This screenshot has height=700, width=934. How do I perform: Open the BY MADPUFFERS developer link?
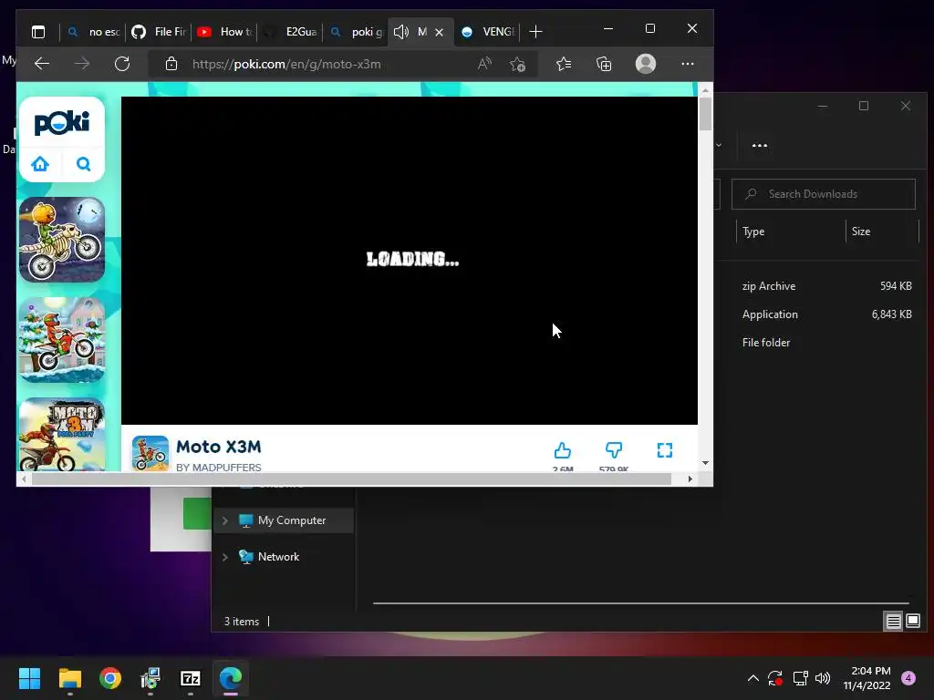coord(219,468)
